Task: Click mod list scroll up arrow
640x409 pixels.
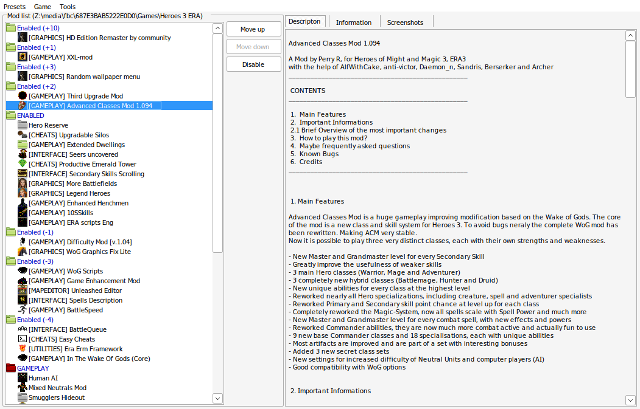Action: [x=217, y=28]
